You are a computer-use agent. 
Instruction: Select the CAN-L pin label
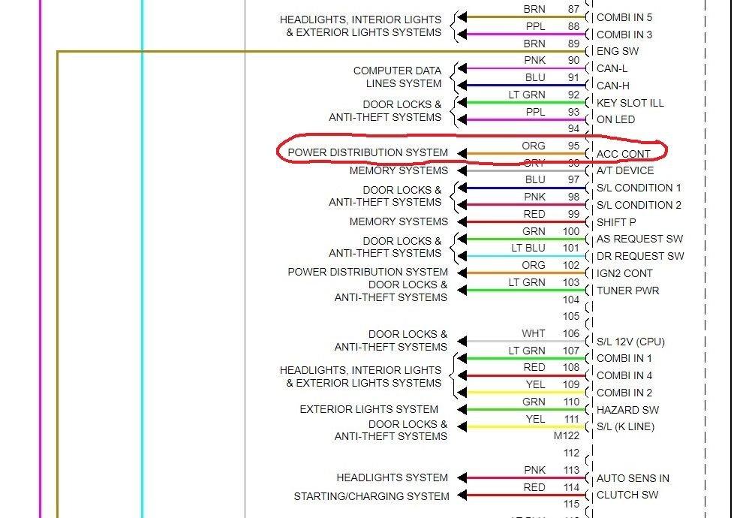612,69
